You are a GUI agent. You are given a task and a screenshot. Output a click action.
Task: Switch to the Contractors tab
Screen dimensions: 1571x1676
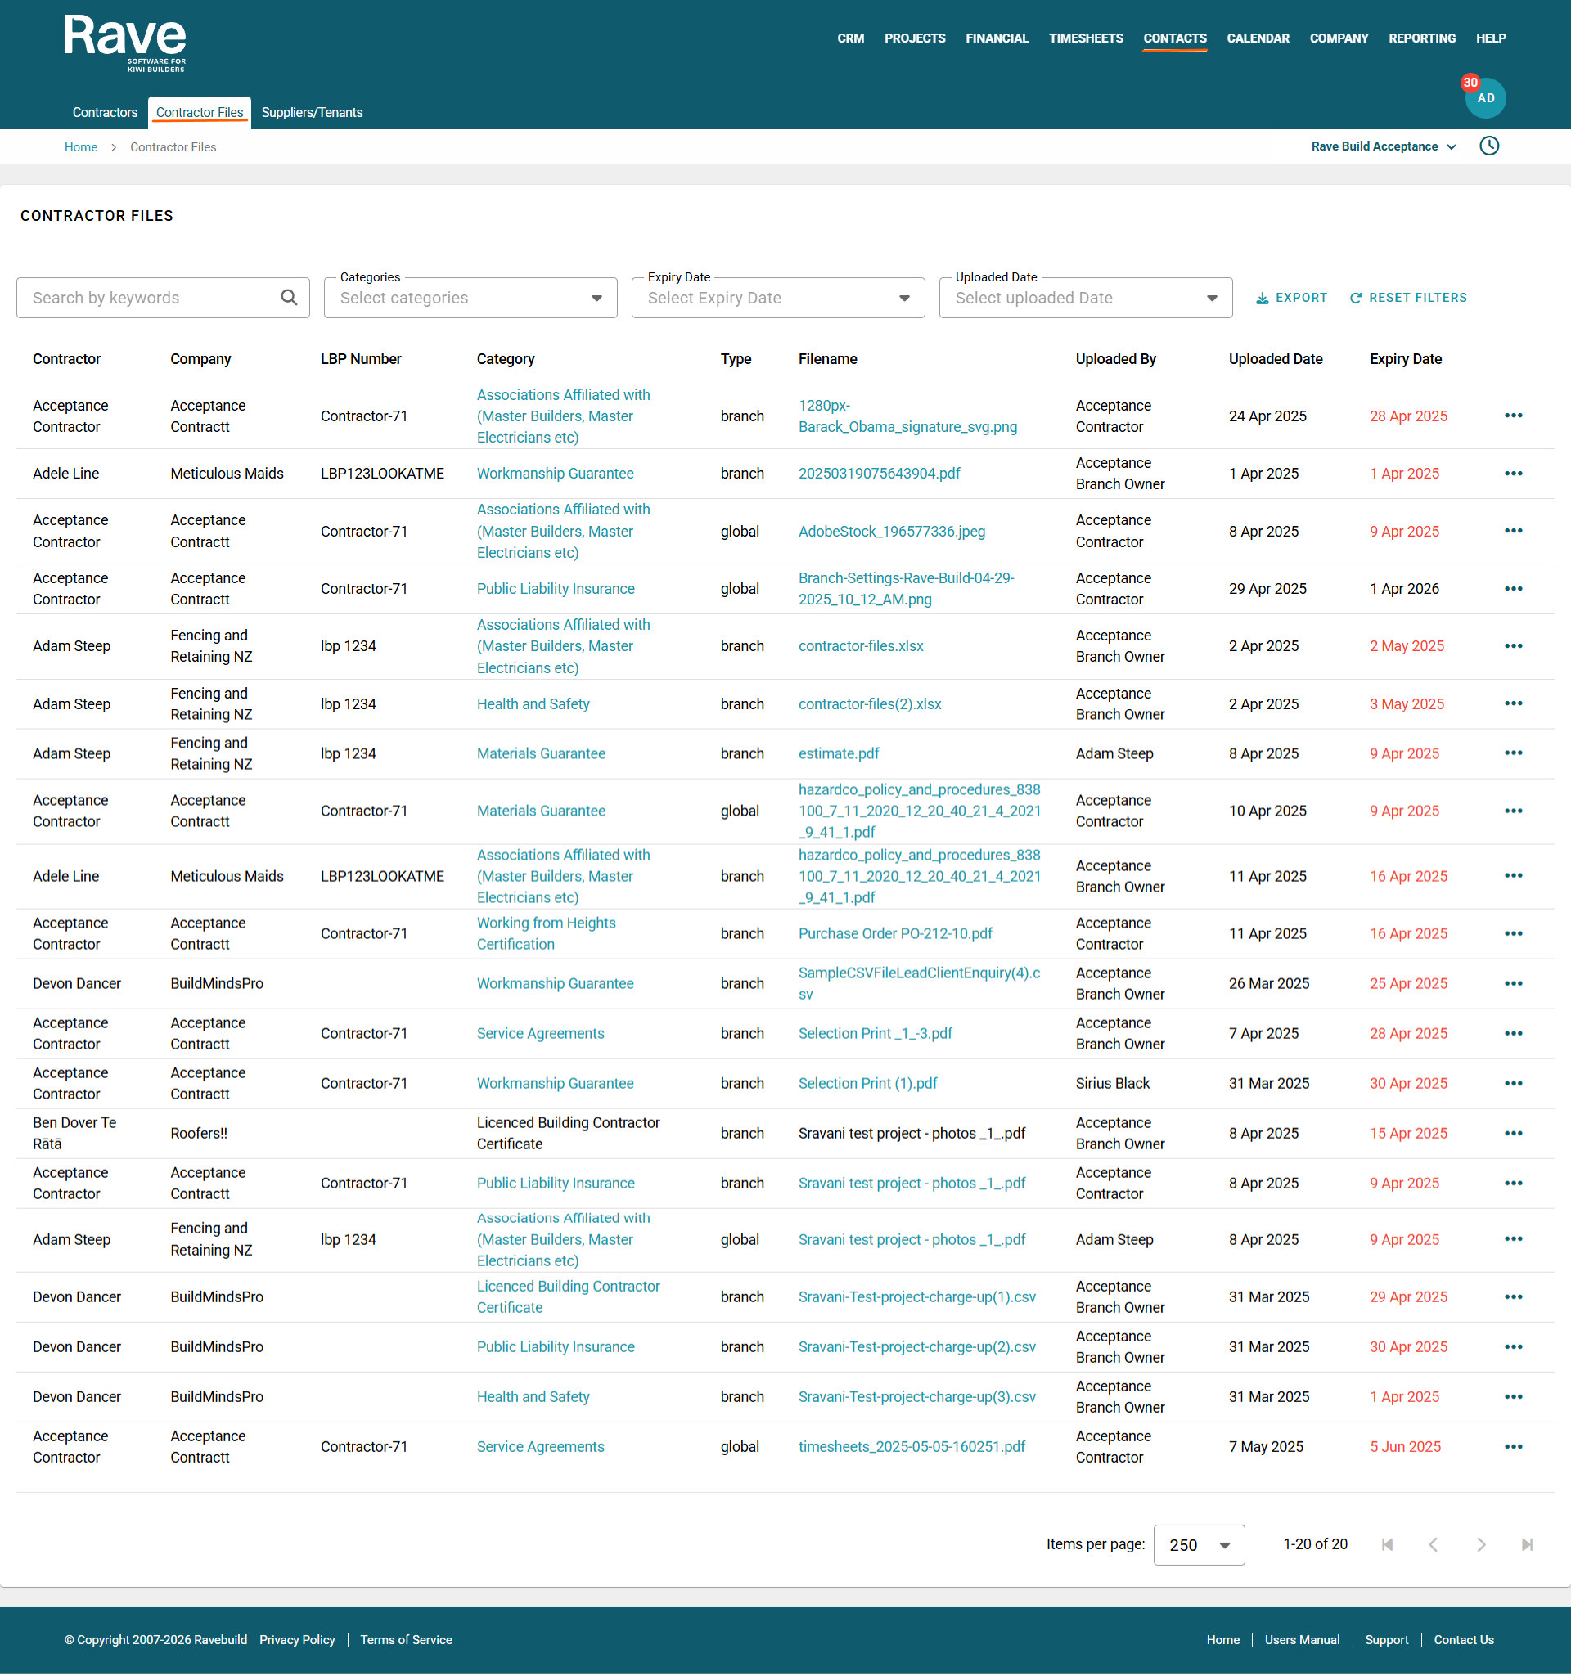[x=105, y=112]
